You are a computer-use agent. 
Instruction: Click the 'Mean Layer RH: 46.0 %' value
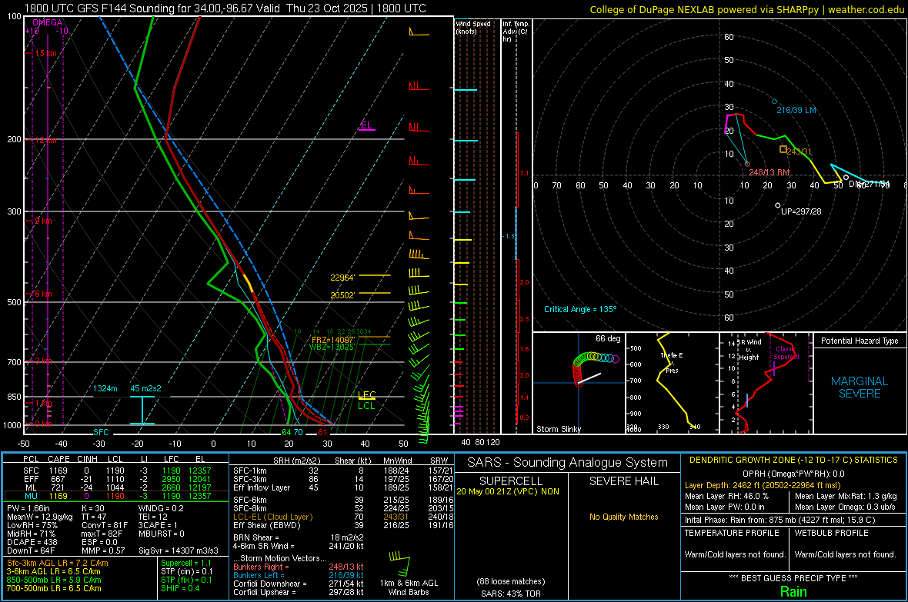pos(726,496)
